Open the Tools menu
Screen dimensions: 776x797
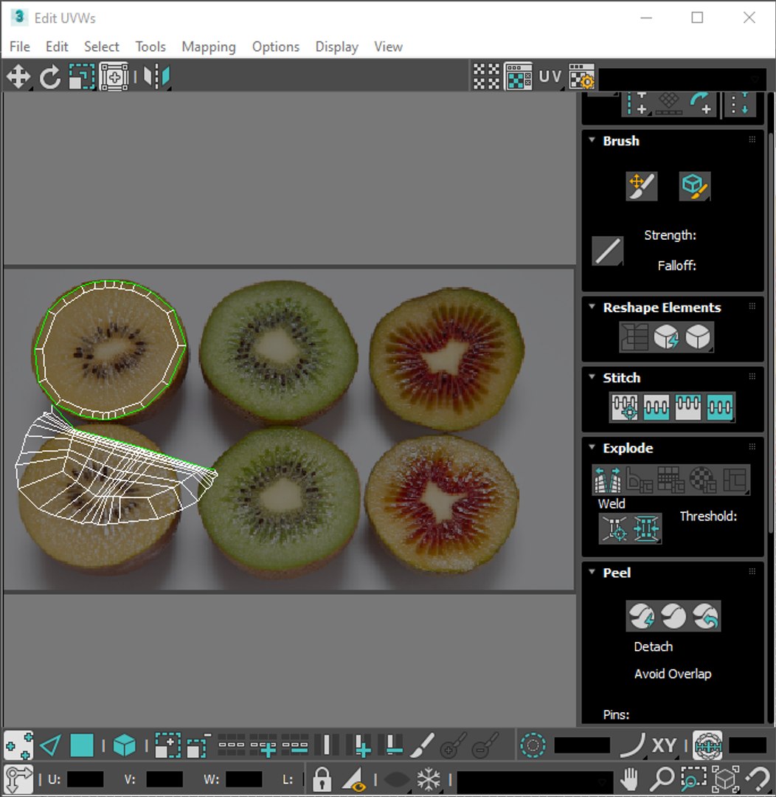click(x=150, y=46)
